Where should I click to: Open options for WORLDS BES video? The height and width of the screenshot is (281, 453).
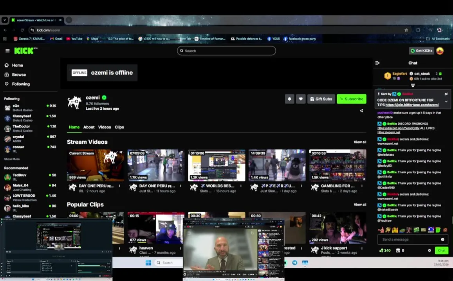click(x=241, y=186)
